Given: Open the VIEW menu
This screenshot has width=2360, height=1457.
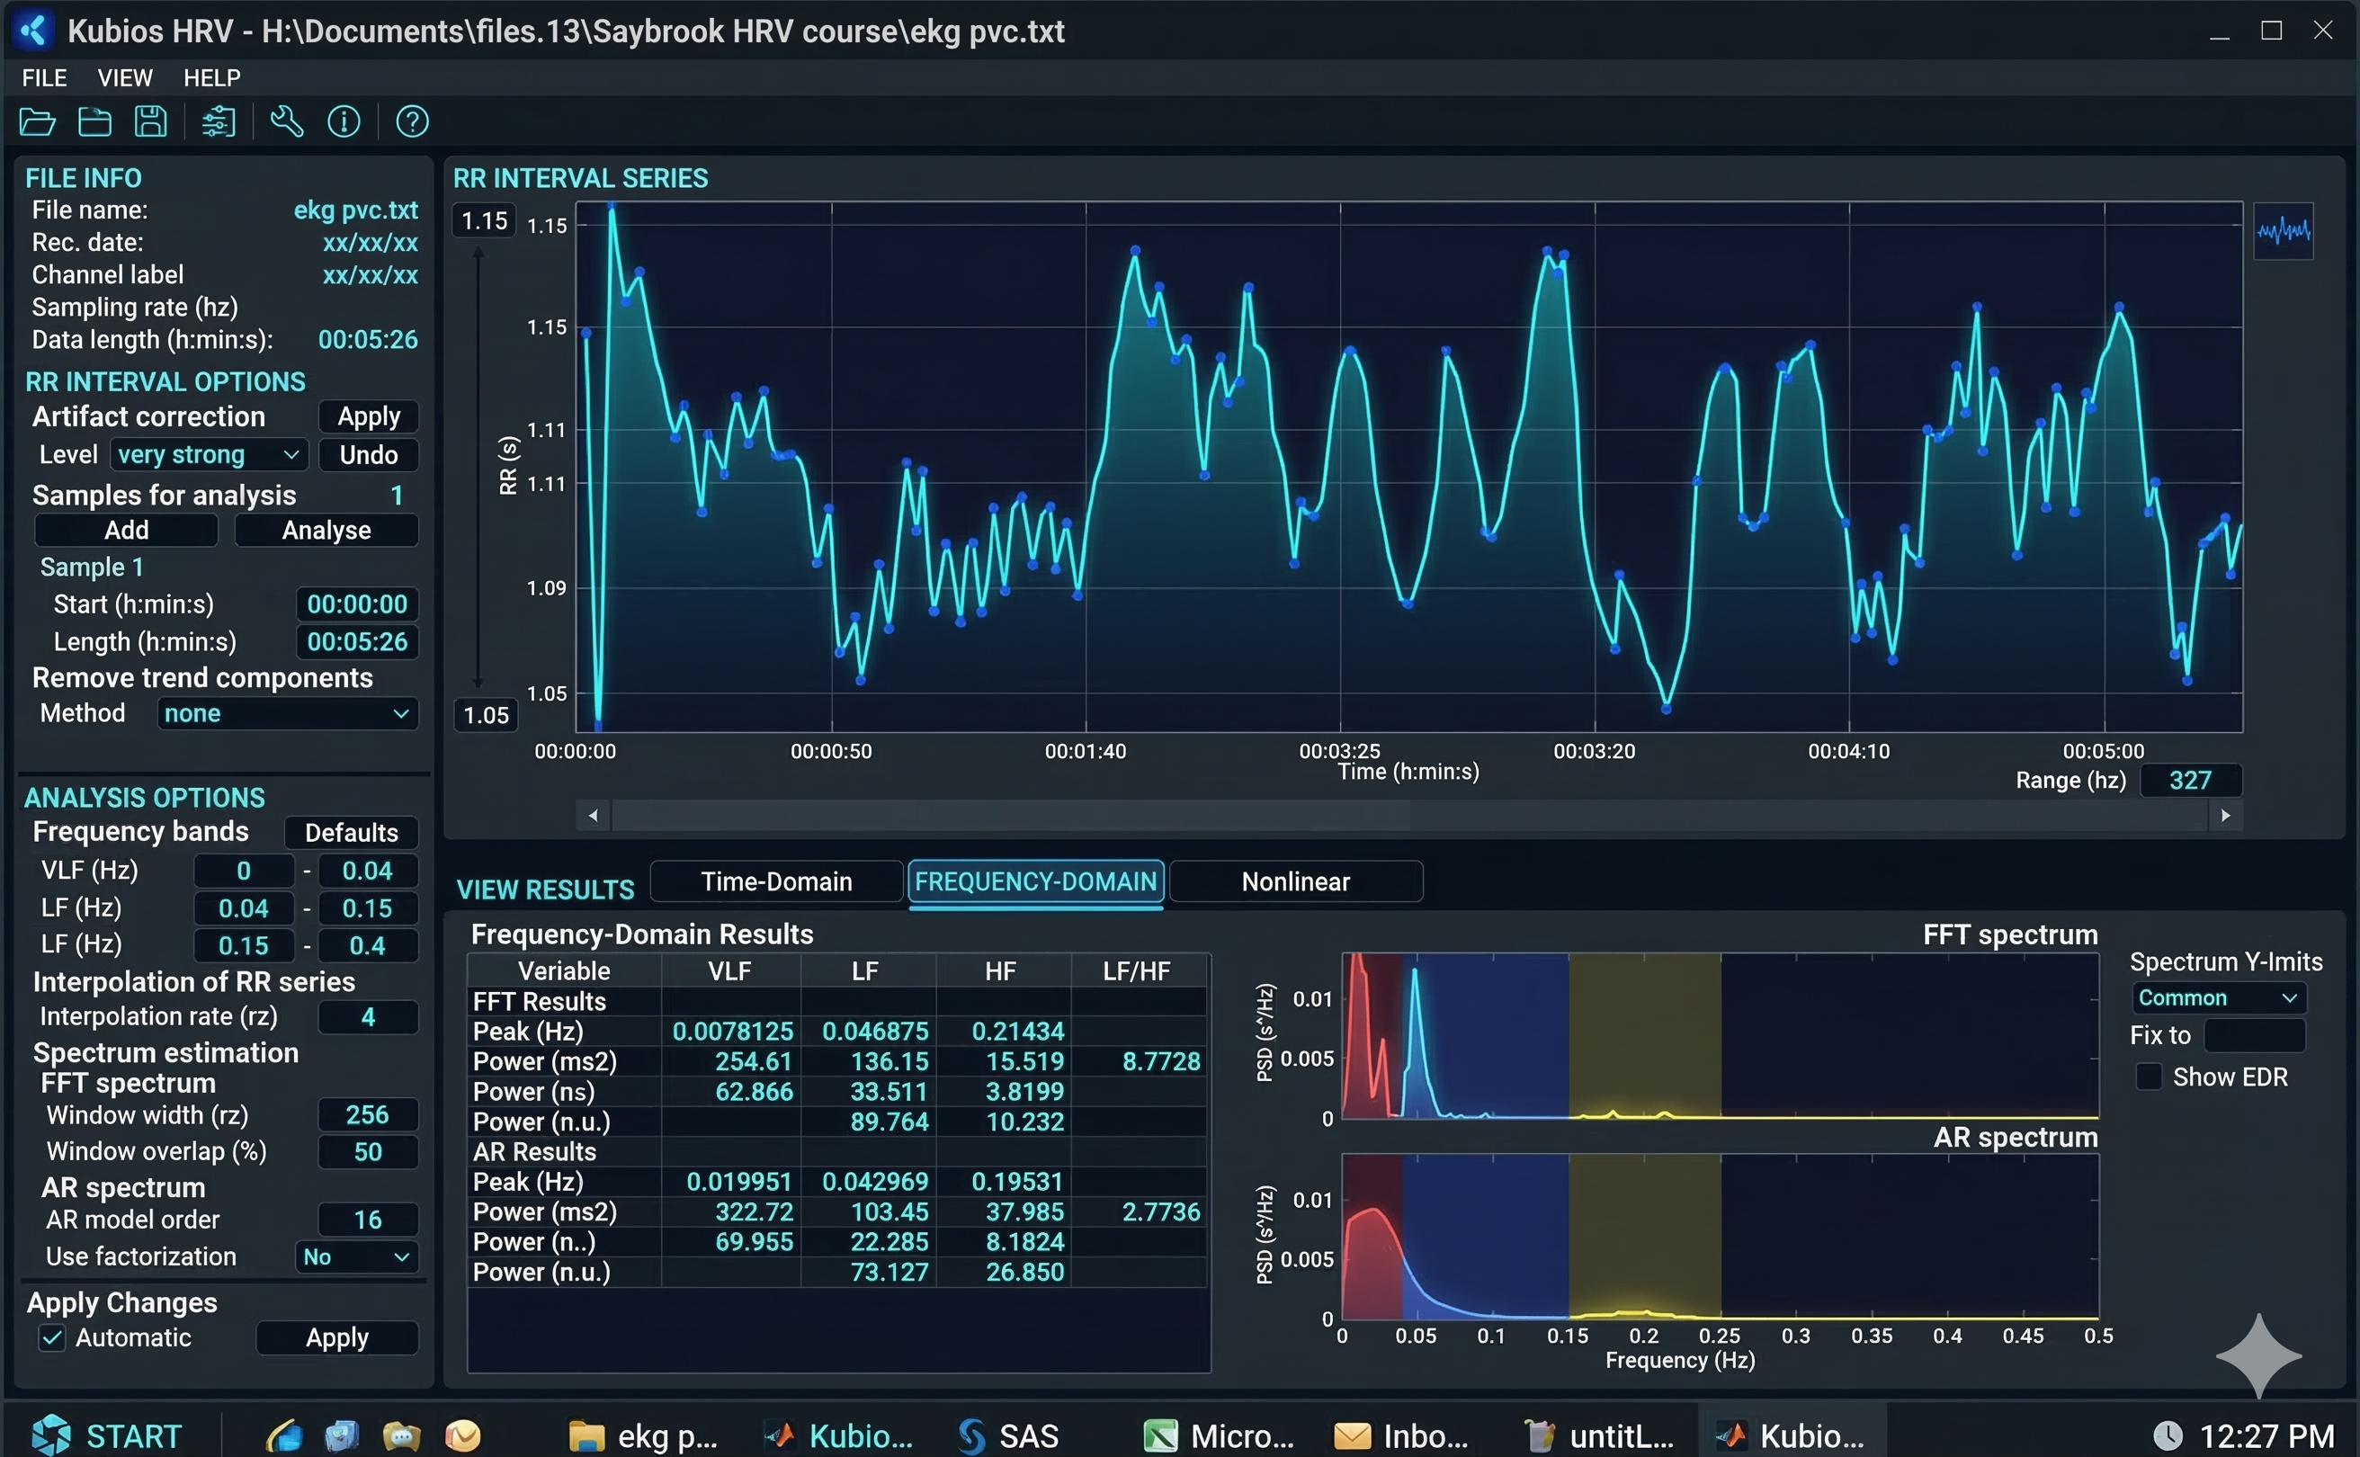Looking at the screenshot, I should click(x=124, y=78).
